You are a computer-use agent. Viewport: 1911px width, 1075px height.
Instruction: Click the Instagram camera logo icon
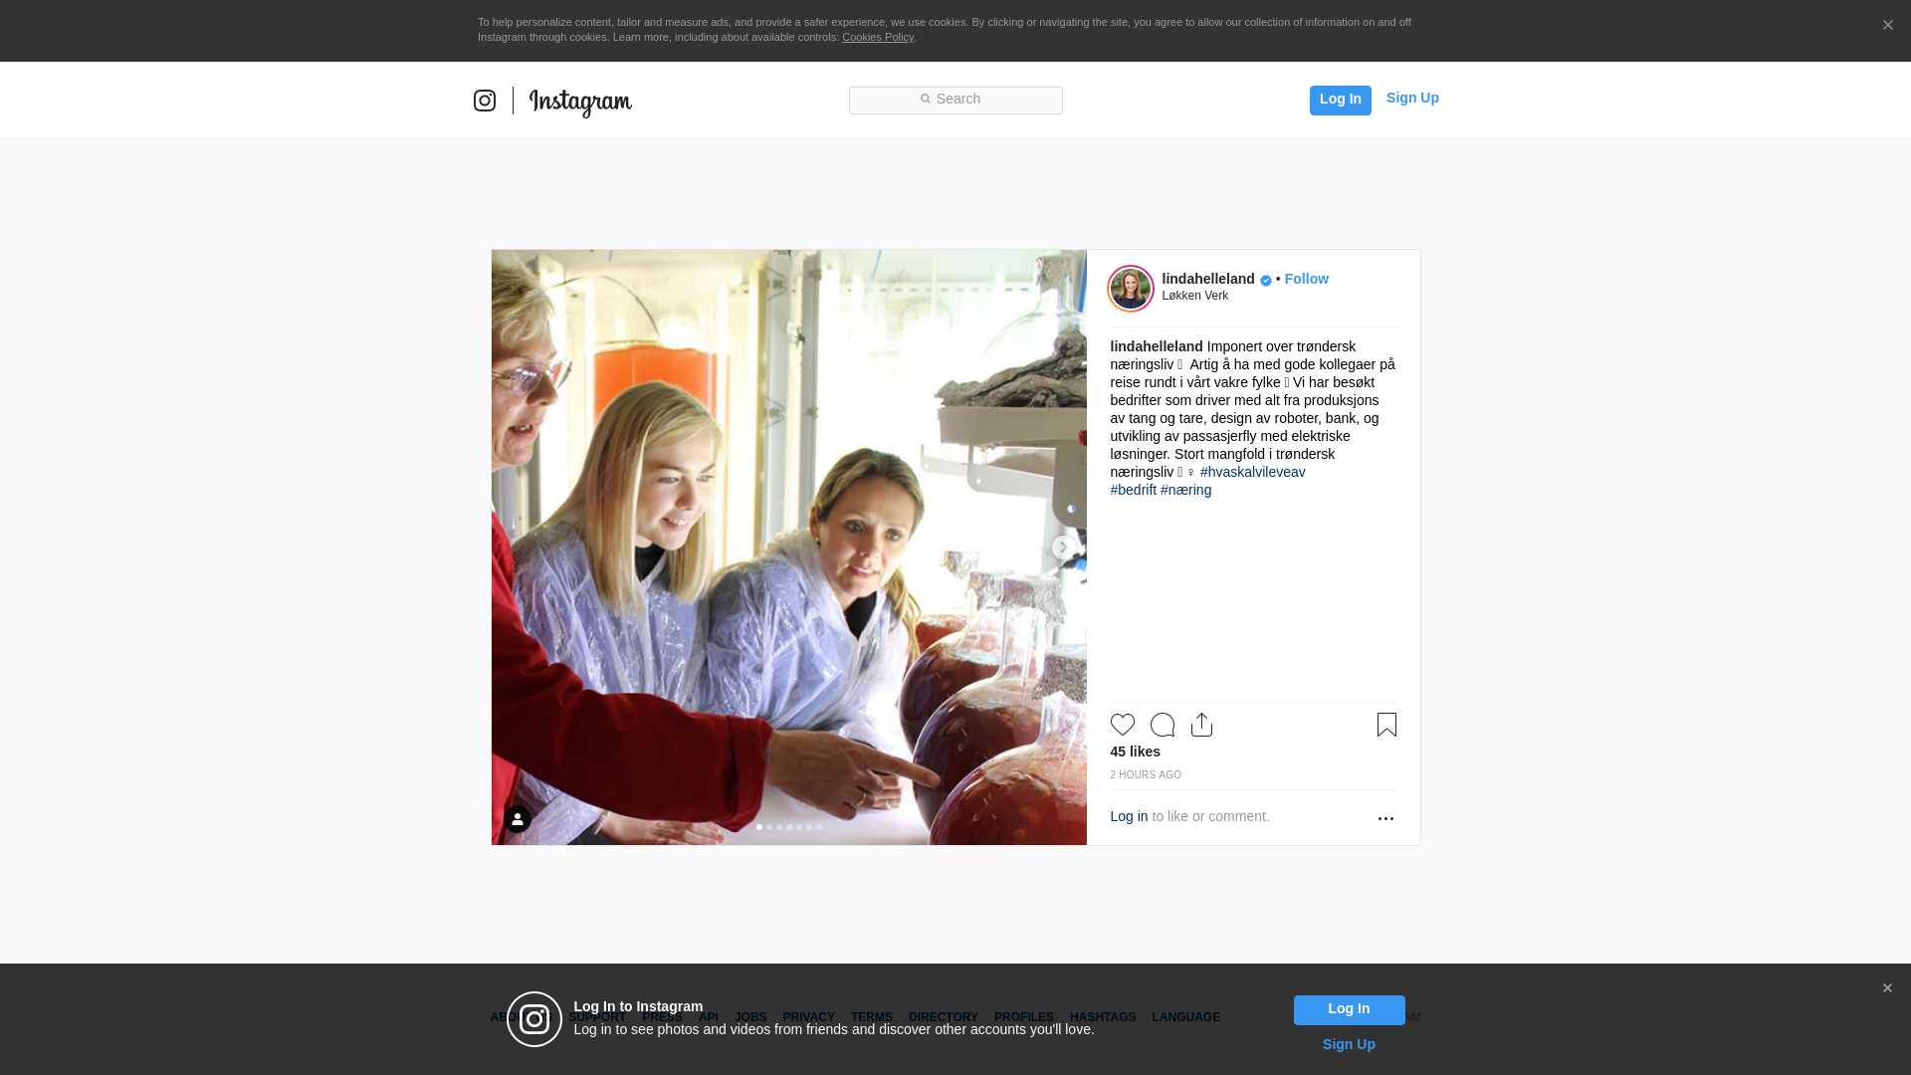(485, 101)
